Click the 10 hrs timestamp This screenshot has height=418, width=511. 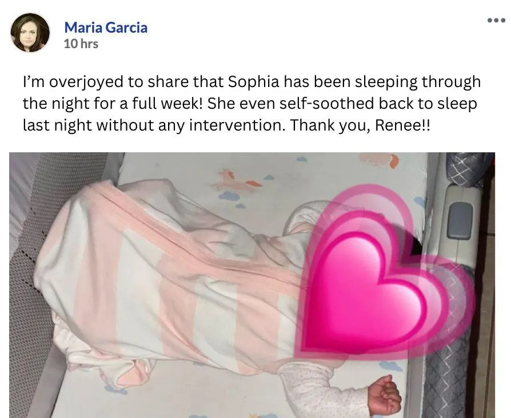point(81,44)
